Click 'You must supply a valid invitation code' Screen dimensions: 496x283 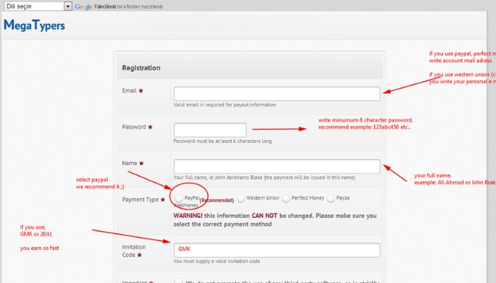point(217,262)
